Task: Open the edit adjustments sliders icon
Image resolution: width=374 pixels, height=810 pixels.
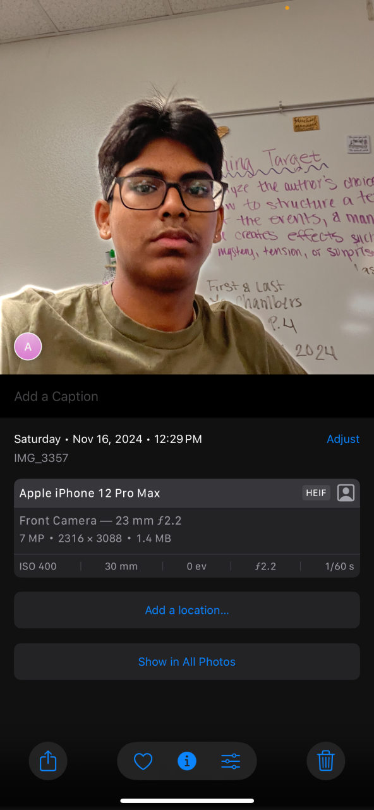Action: tap(231, 761)
